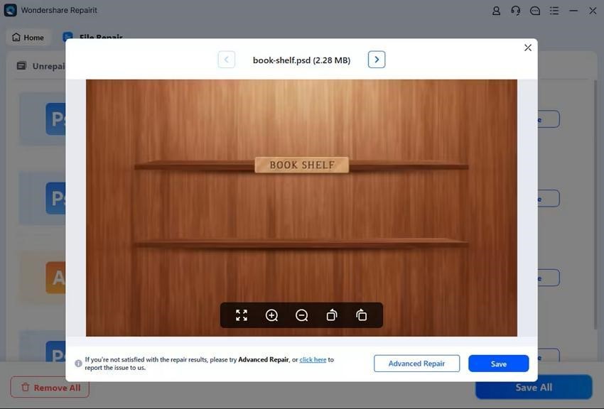Zoom in on the preview image

click(x=271, y=315)
